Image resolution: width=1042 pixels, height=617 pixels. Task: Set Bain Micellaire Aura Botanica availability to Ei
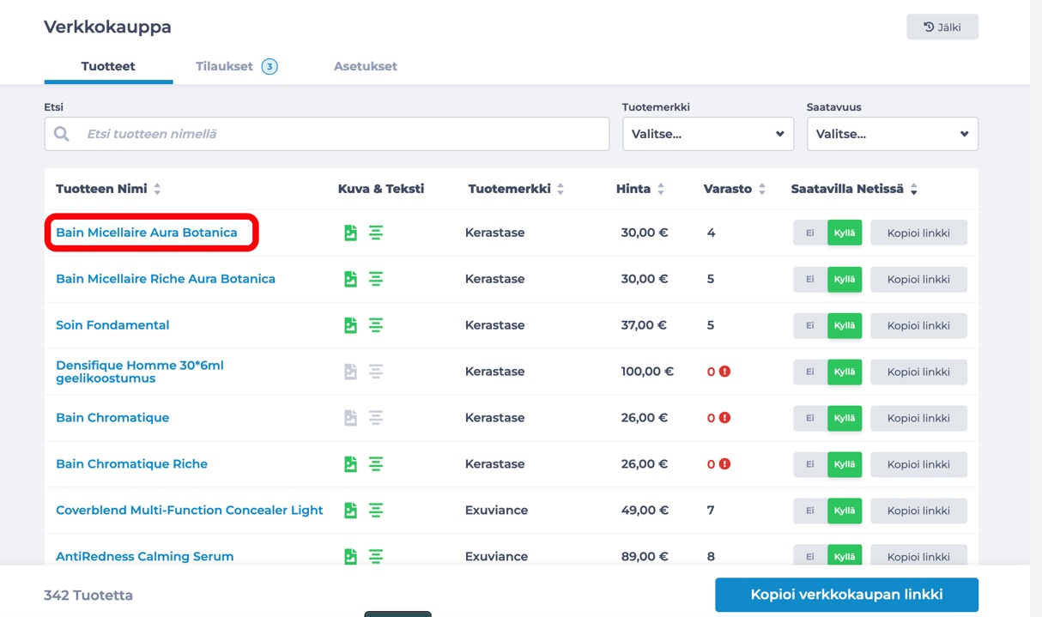[810, 233]
